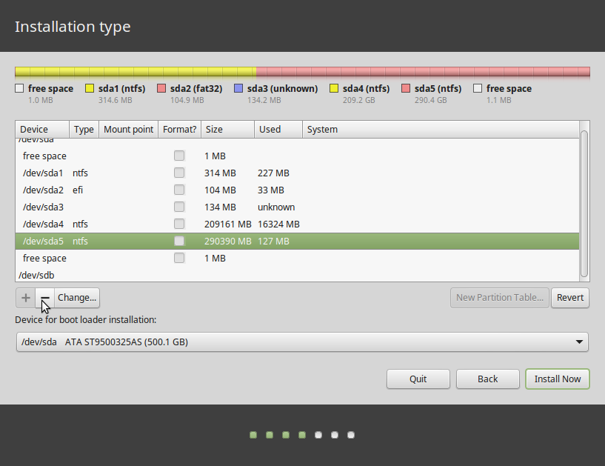Sort by Device column header
Viewport: 605px width, 466px height.
[x=42, y=130]
